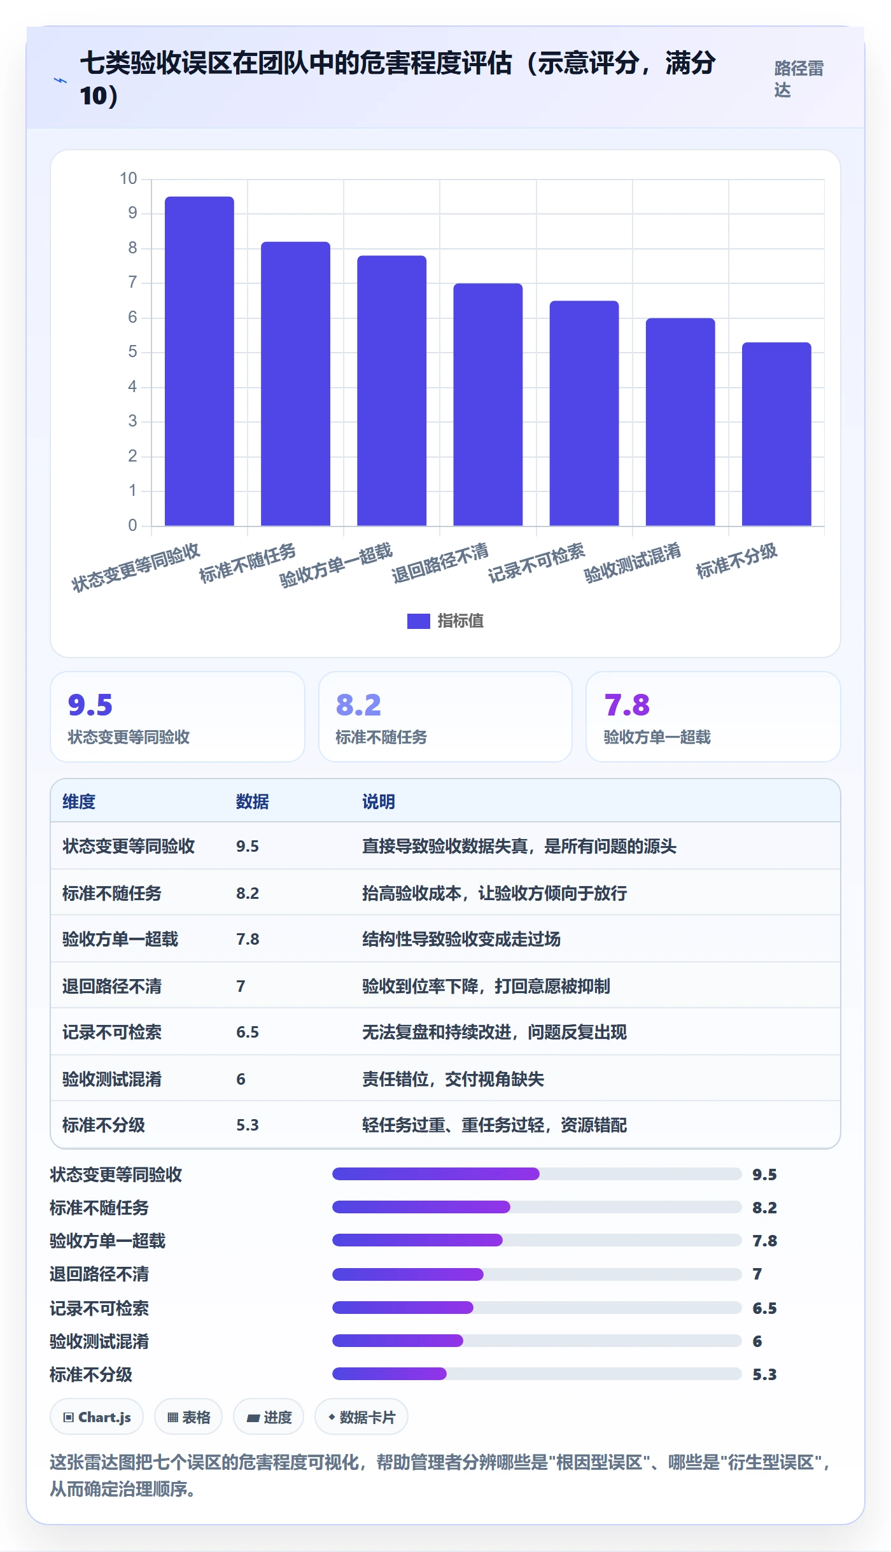This screenshot has height=1552, width=891.
Task: Click the progress bar for 退回路径不清
Action: [537, 1274]
